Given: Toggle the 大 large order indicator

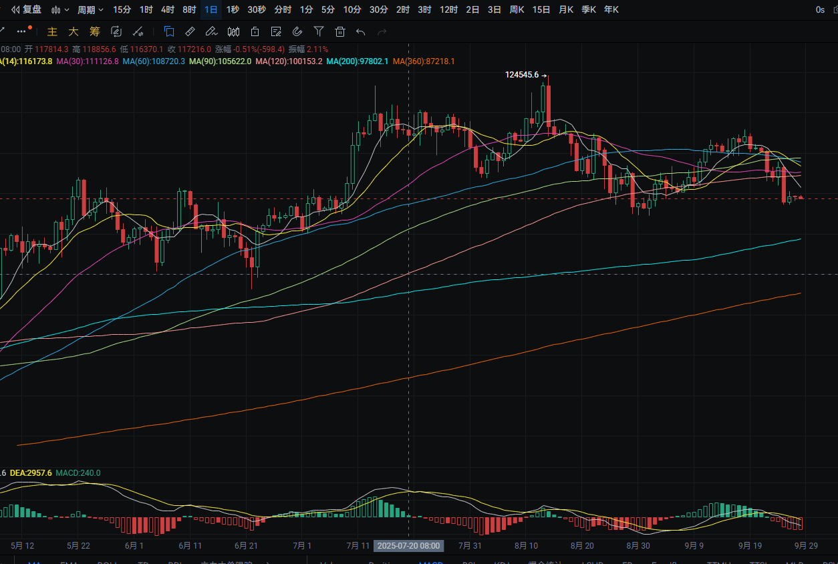Looking at the screenshot, I should pyautogui.click(x=74, y=31).
